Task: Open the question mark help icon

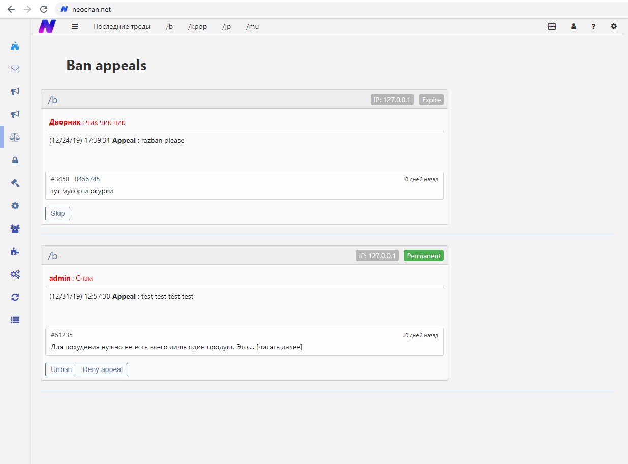Action: click(593, 27)
